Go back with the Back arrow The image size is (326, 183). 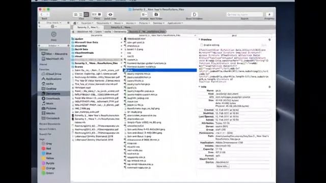[x=42, y=15]
